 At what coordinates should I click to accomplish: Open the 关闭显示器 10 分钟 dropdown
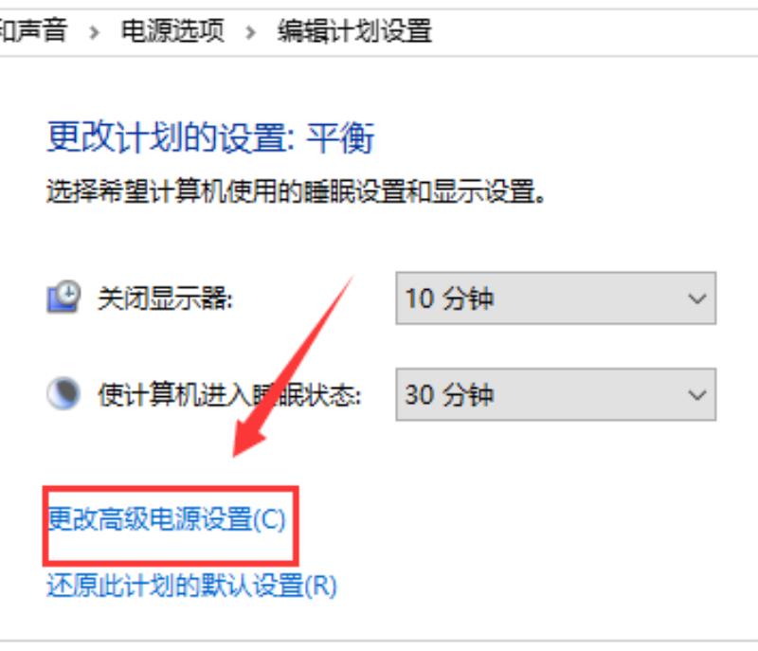coord(556,298)
